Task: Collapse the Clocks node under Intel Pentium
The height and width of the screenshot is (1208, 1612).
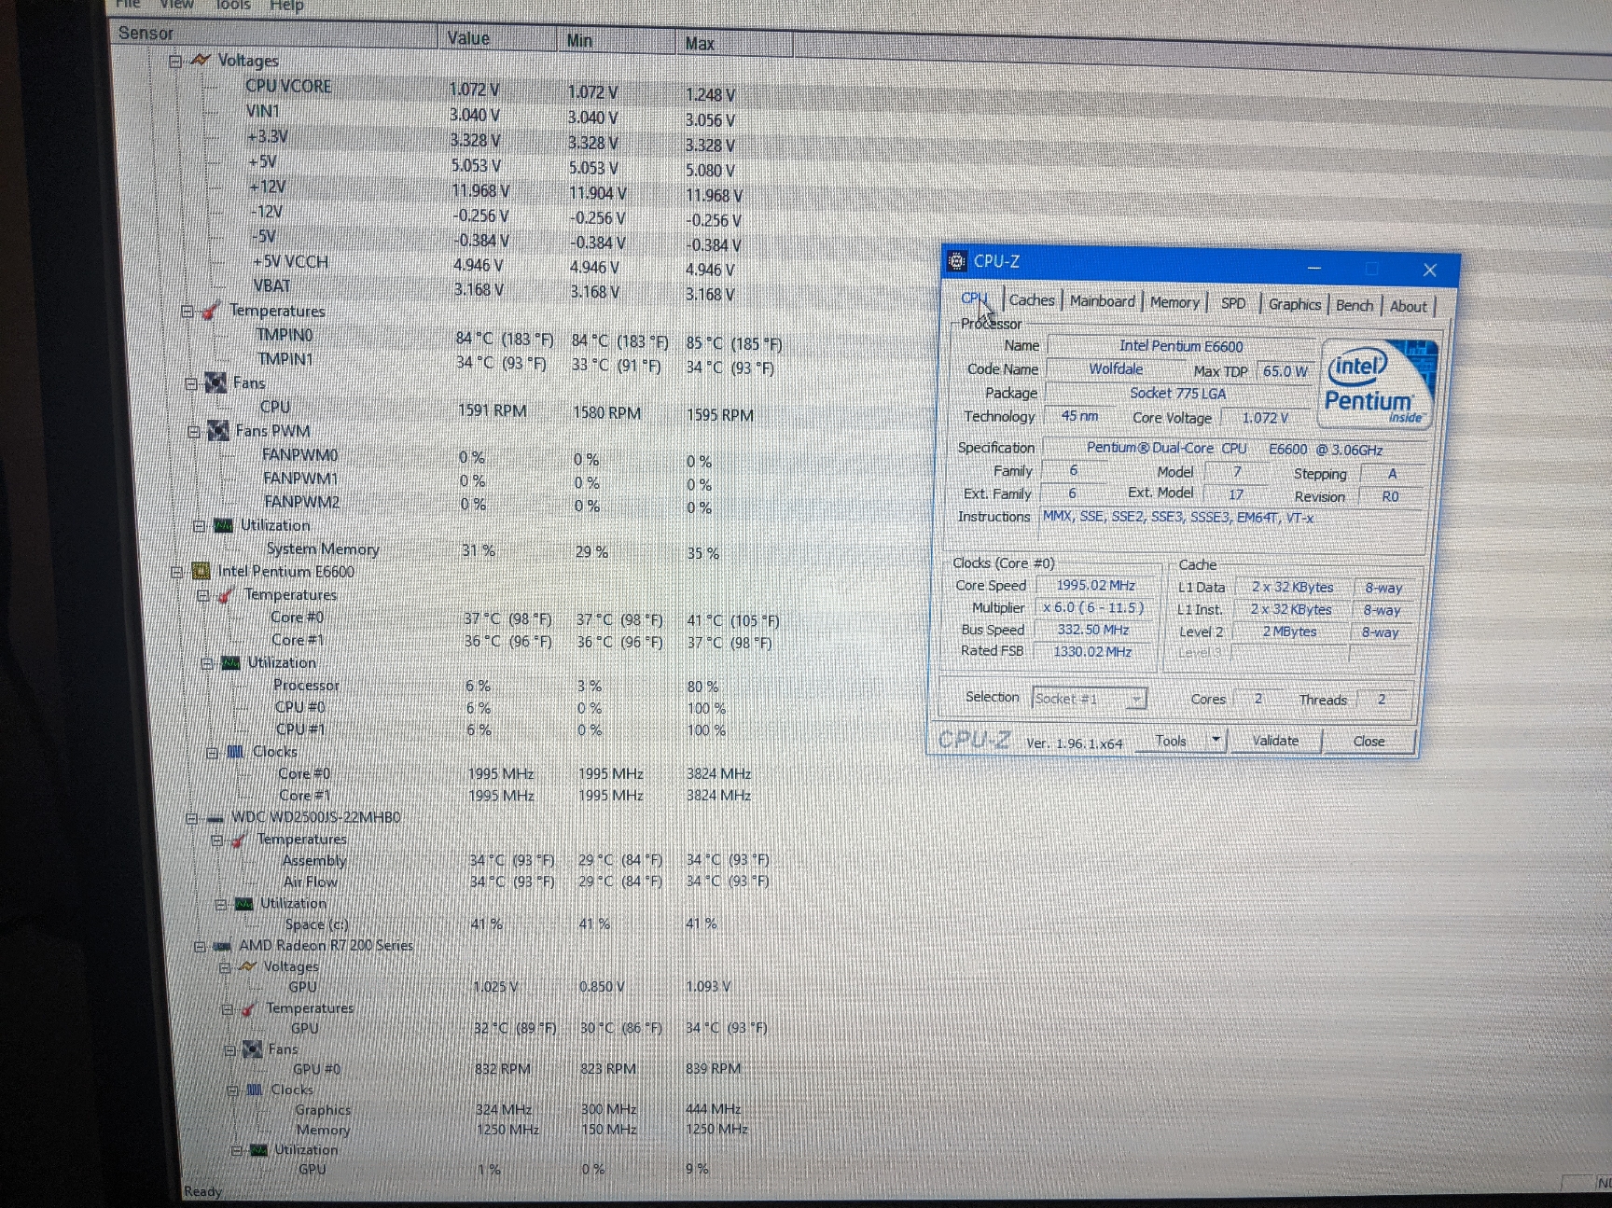Action: click(x=213, y=752)
